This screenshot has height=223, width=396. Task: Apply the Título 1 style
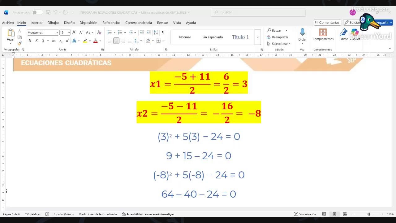tap(240, 37)
